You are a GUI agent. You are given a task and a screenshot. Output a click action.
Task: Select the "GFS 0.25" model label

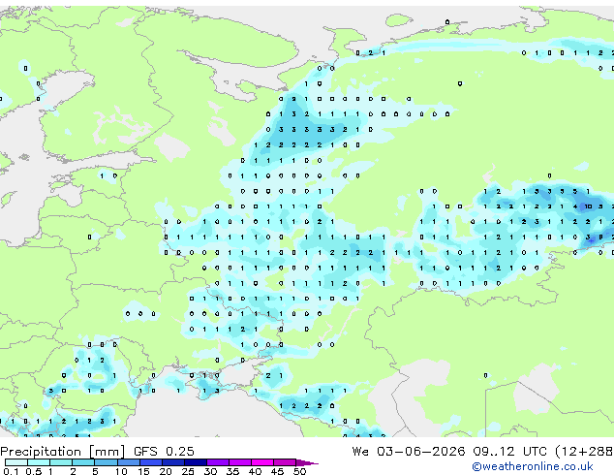click(x=164, y=452)
